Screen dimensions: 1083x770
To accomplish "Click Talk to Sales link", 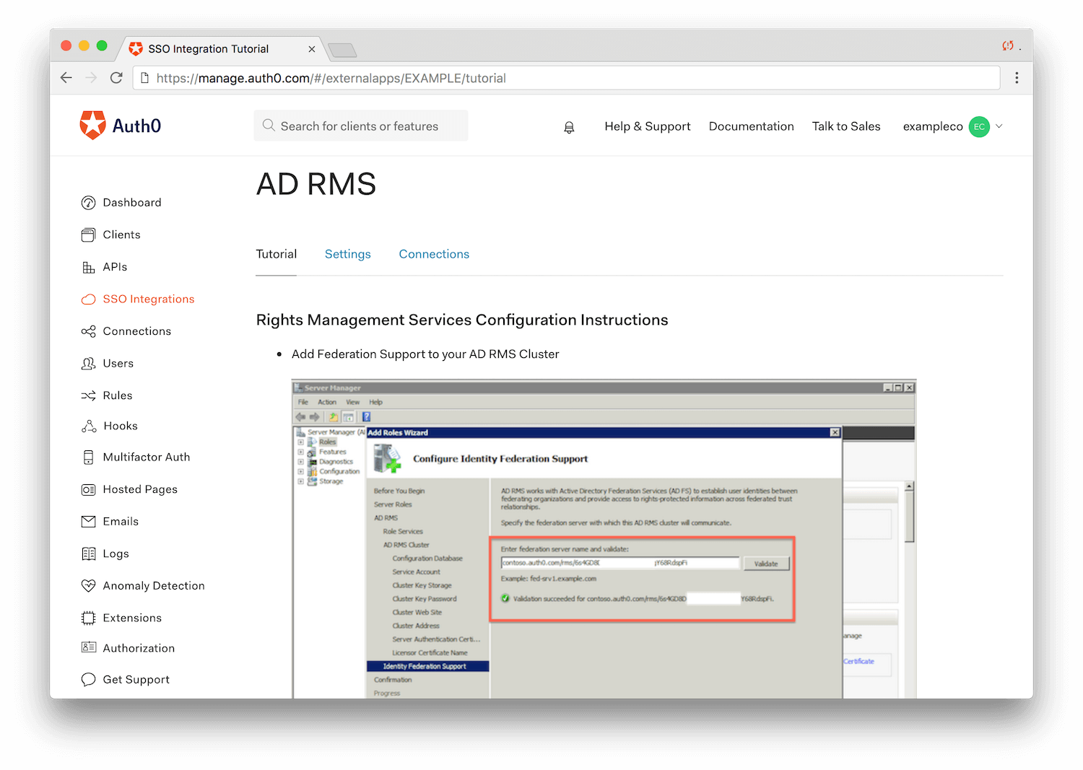I will tap(846, 126).
